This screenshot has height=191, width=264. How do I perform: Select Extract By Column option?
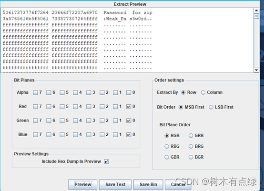pos(203,92)
